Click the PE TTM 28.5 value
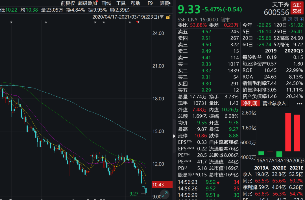 (x=202, y=155)
